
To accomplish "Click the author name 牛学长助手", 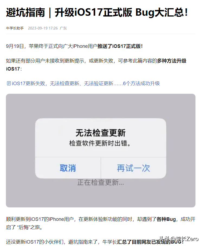I will [15, 28].
